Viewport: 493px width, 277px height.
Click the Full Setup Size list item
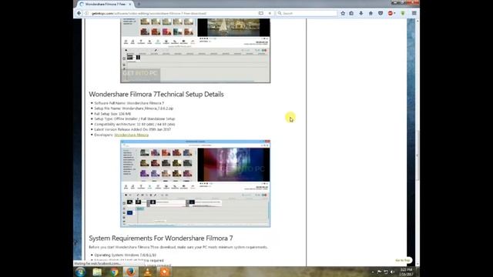coord(112,114)
